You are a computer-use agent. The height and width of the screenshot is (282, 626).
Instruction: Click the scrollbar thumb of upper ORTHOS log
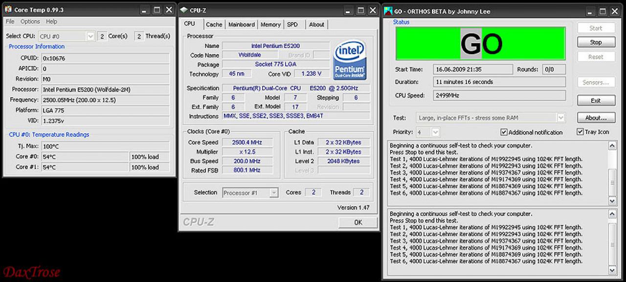tap(612, 182)
